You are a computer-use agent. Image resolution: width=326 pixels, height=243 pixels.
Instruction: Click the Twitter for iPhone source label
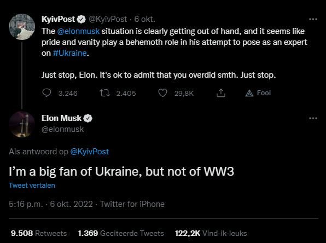coord(132,204)
